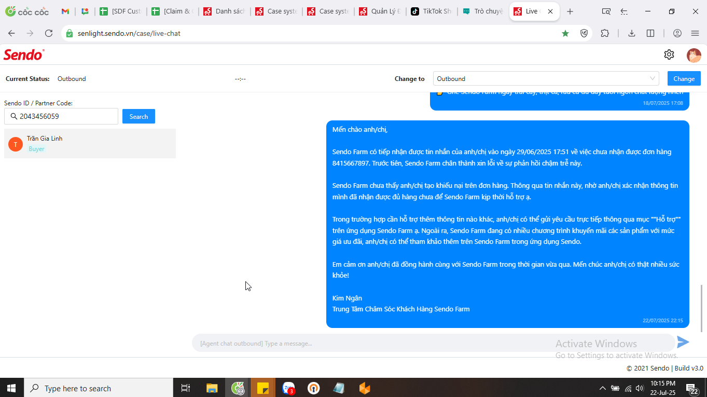Switch to the Trò chuyện tab
Viewport: 707px width, 397px height.
(x=483, y=11)
